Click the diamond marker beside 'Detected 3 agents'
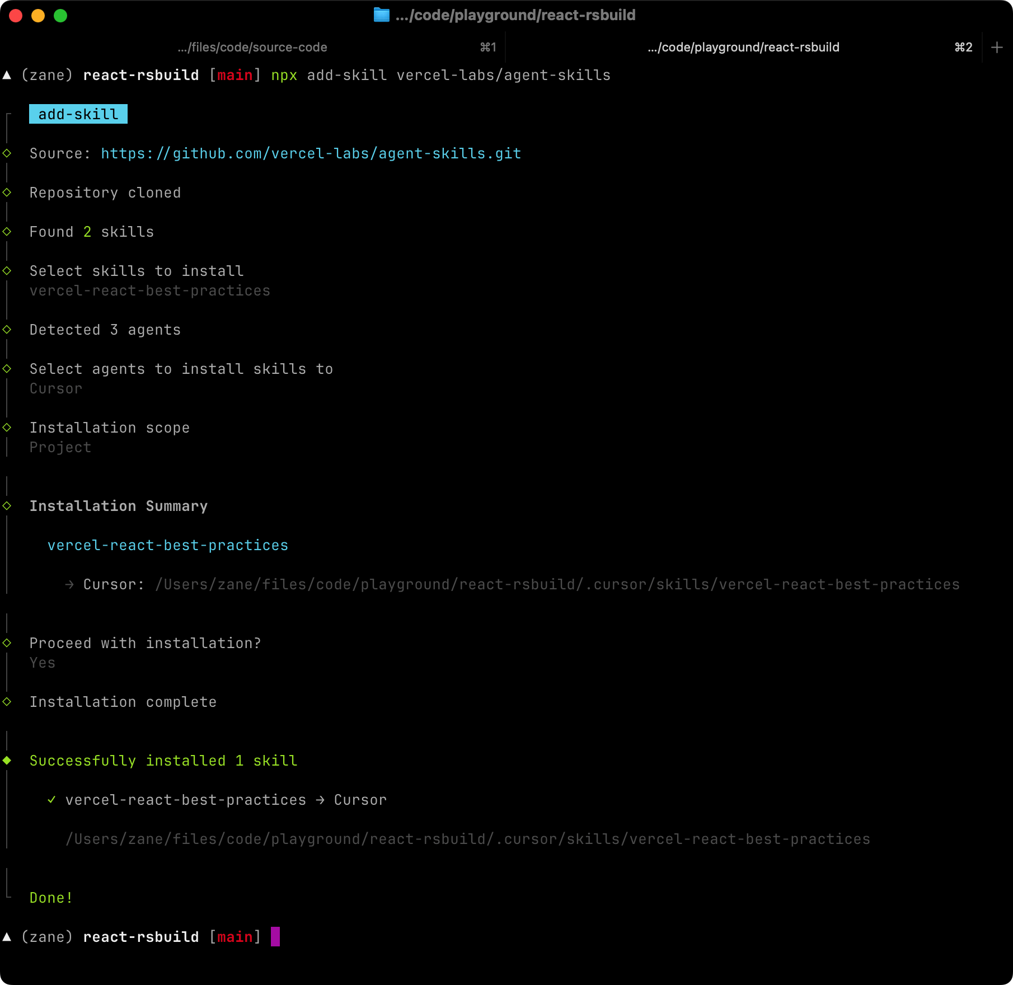 coord(7,329)
